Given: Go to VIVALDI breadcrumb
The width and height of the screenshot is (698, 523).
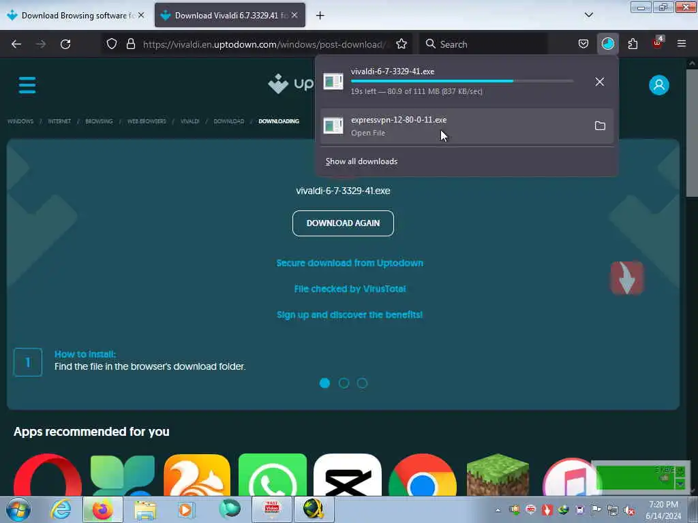Looking at the screenshot, I should [189, 121].
